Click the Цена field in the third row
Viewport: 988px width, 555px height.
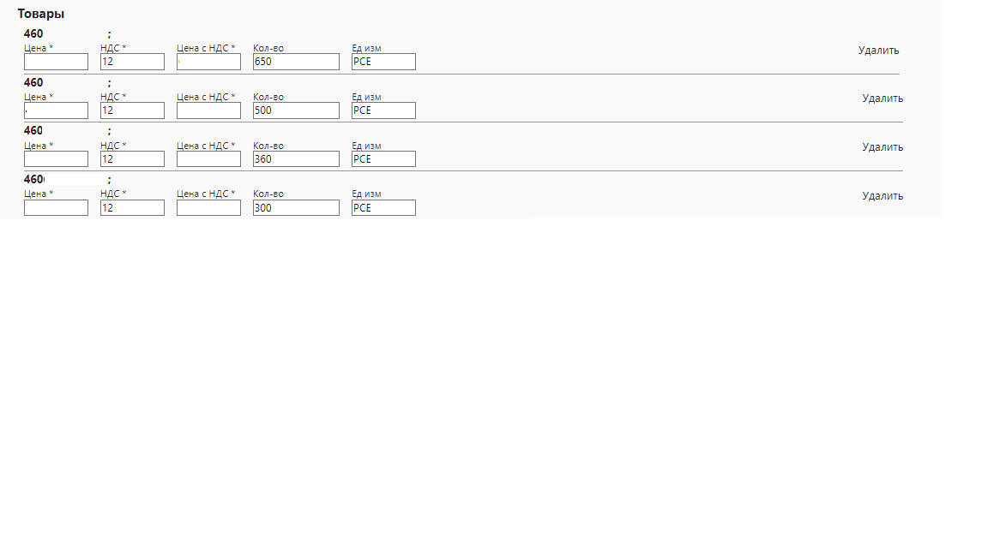56,159
